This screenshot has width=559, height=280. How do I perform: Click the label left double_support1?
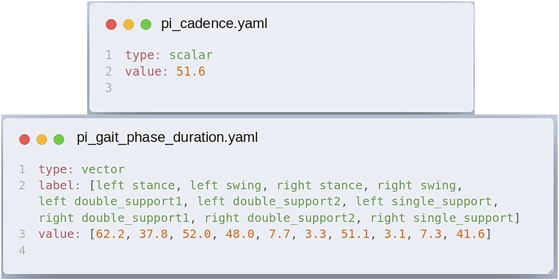click(x=110, y=201)
